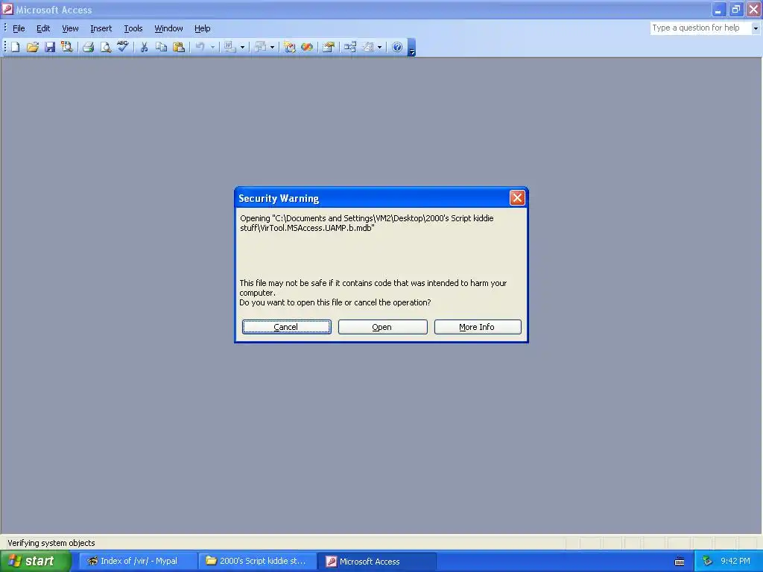
Task: Click the Paste clipboard icon
Action: pyautogui.click(x=179, y=47)
